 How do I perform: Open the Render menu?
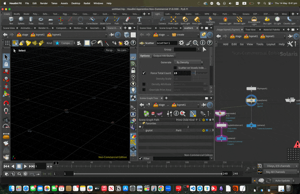coord(44,3)
